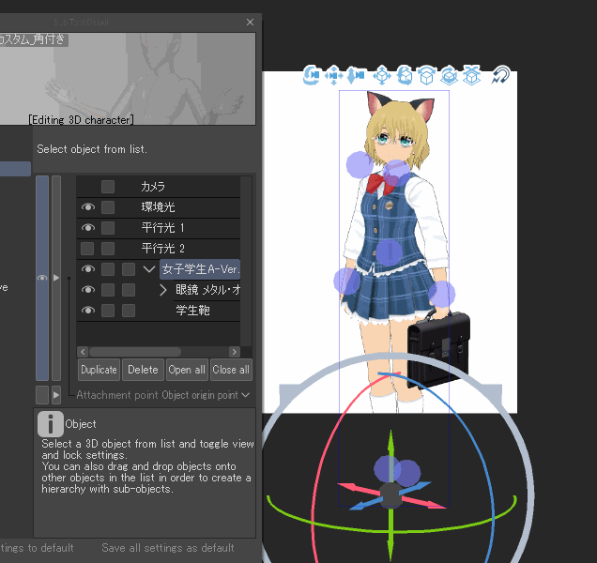This screenshot has height=563, width=597.
Task: Select the snap object to ground icon
Action: point(472,75)
